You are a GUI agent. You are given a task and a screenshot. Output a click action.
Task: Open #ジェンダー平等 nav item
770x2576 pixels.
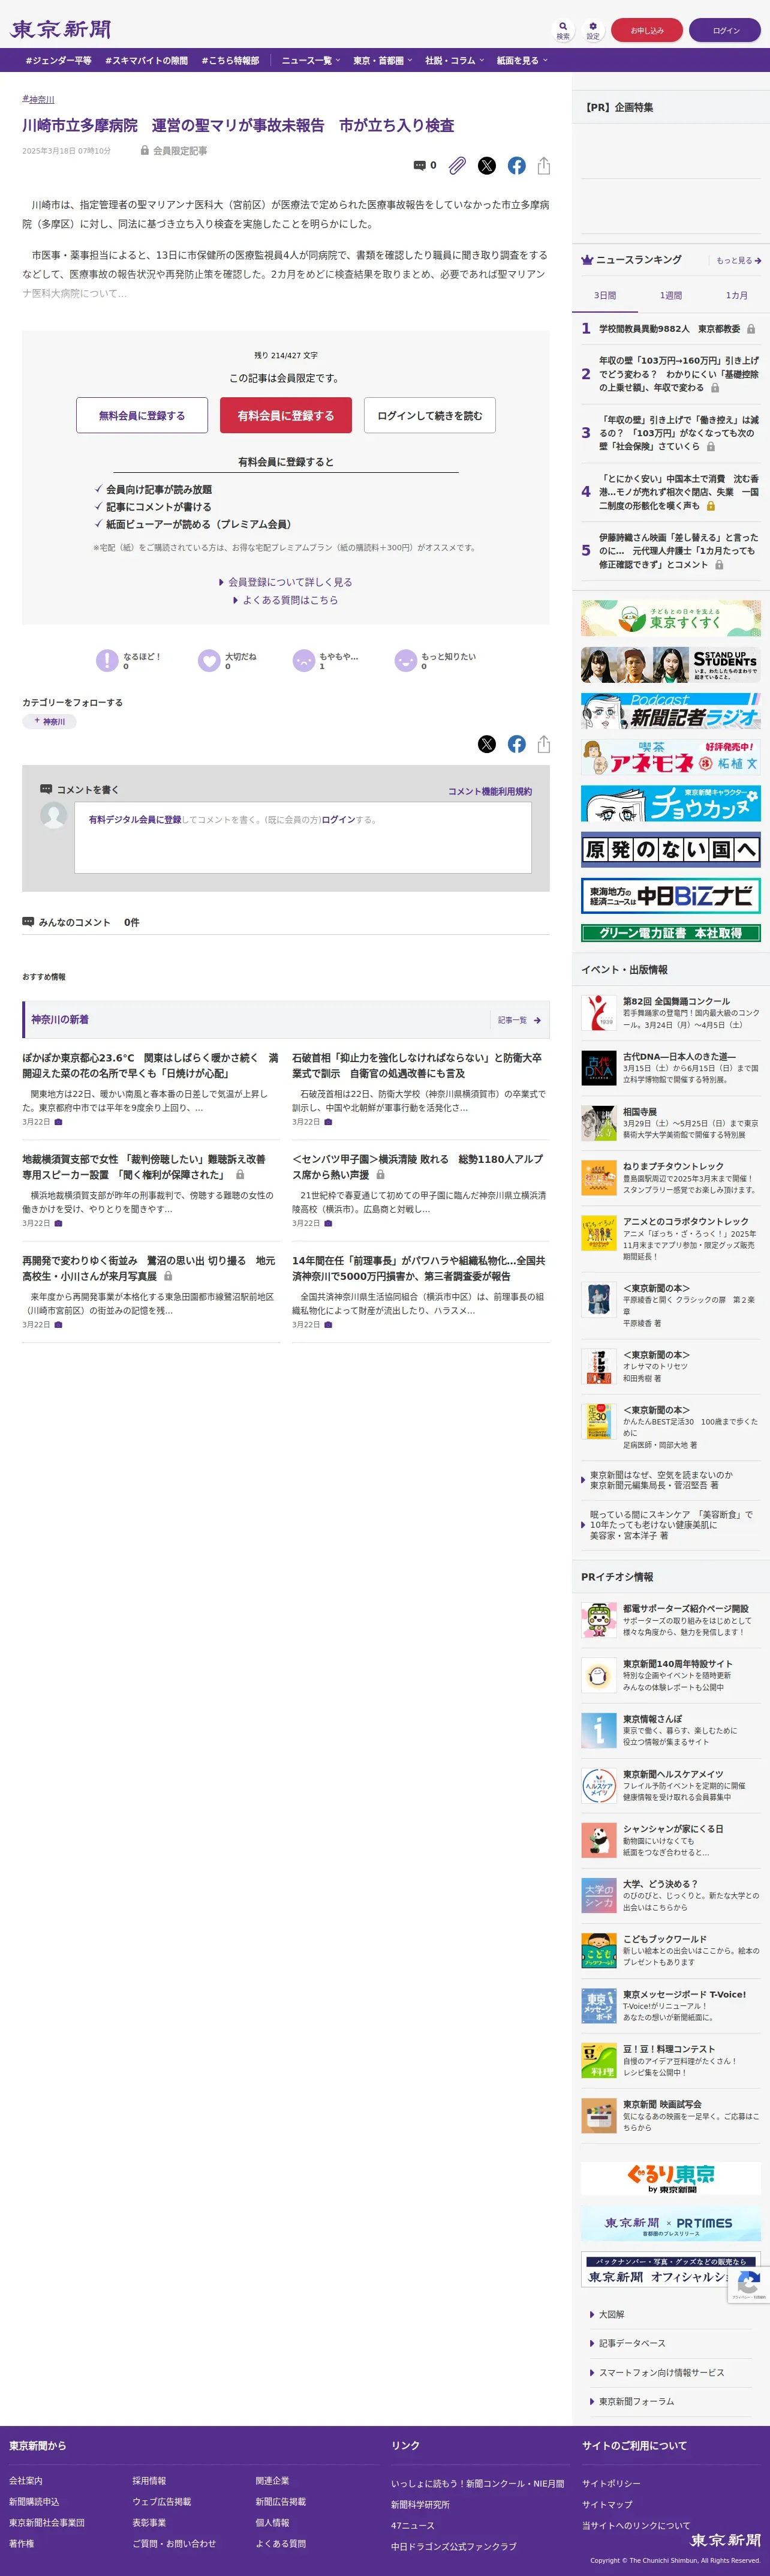[58, 61]
